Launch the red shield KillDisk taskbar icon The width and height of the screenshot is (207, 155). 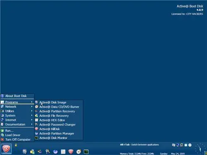(x=71, y=152)
